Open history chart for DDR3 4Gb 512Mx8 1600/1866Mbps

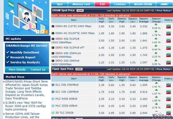click(168, 41)
